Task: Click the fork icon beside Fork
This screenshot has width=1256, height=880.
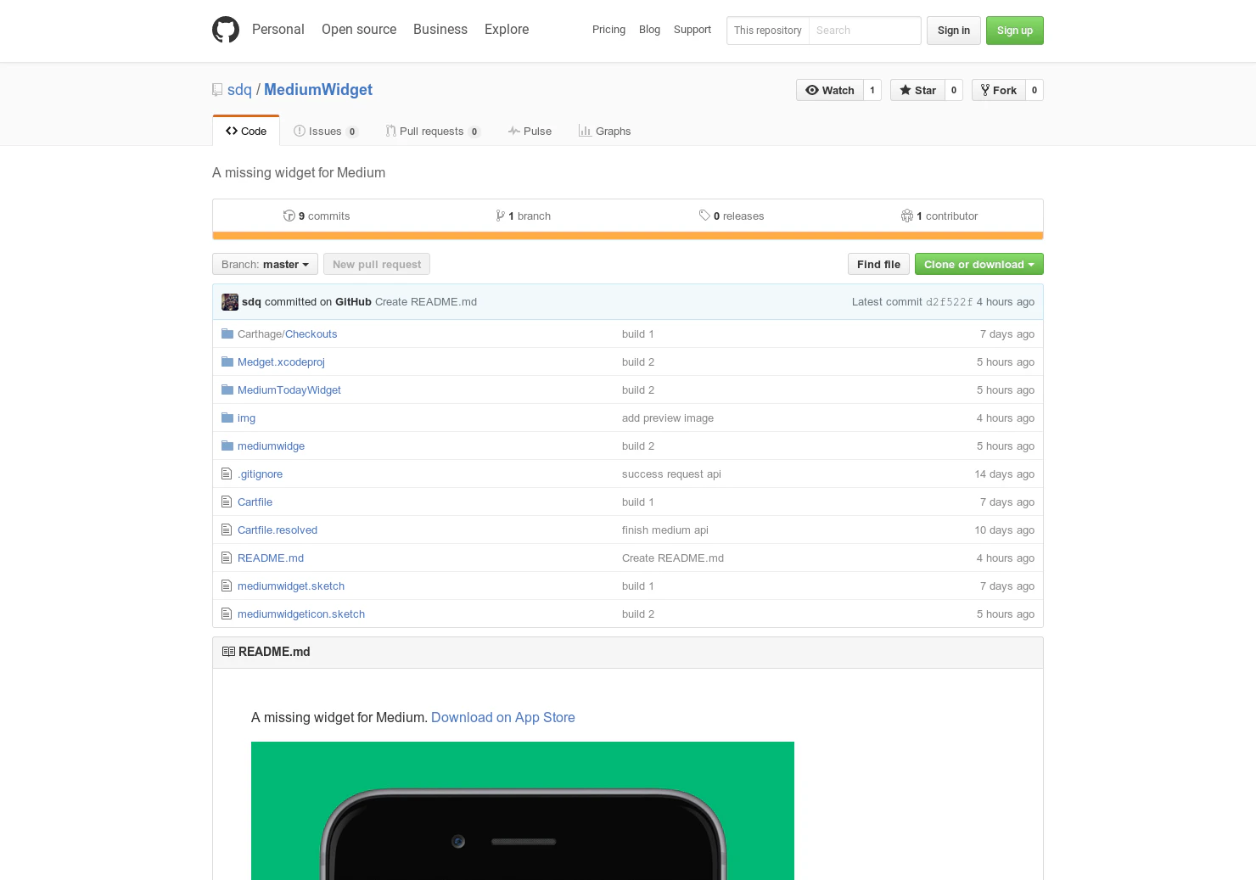Action: click(x=985, y=90)
